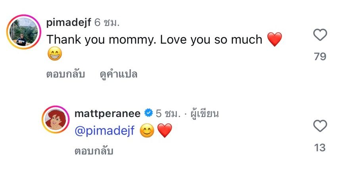Click the smiling emoji in mattperanee's reply
Screen dimensions: 345x171
tap(147, 131)
